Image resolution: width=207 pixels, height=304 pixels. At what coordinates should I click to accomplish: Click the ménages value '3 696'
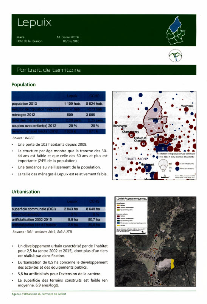pyautogui.click(x=90, y=115)
